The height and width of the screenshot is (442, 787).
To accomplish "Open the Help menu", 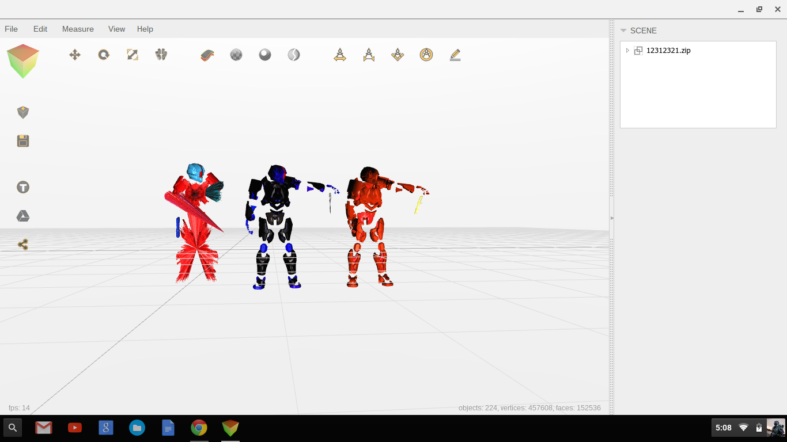I will [x=145, y=29].
